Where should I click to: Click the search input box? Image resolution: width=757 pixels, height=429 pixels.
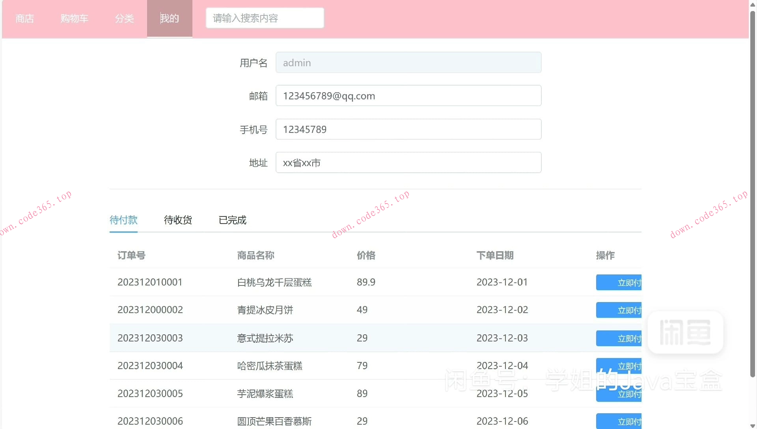[265, 18]
